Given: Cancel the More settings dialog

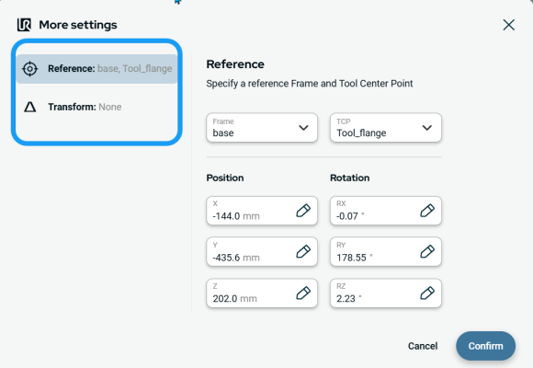Looking at the screenshot, I should pos(423,346).
